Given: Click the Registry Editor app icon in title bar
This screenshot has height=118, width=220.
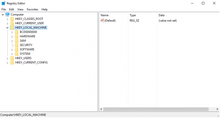Looking at the screenshot, I should click(3, 3).
